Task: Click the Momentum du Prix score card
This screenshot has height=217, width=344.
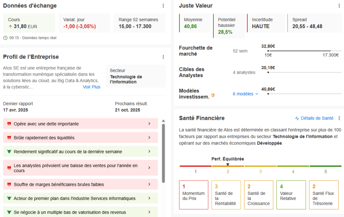Action: pyautogui.click(x=193, y=195)
